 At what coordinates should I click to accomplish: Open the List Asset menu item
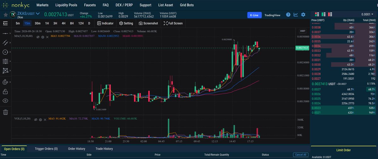point(165,5)
